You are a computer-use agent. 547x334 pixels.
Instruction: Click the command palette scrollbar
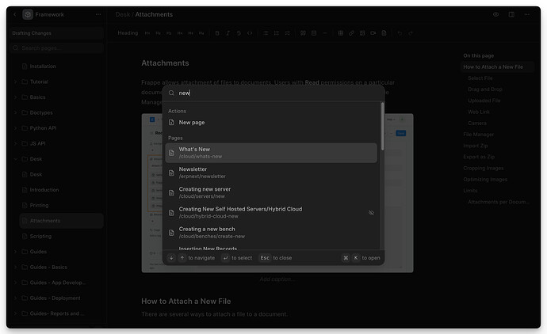[382, 127]
